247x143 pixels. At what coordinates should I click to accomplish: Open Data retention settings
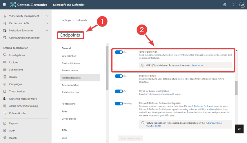[x=69, y=56]
